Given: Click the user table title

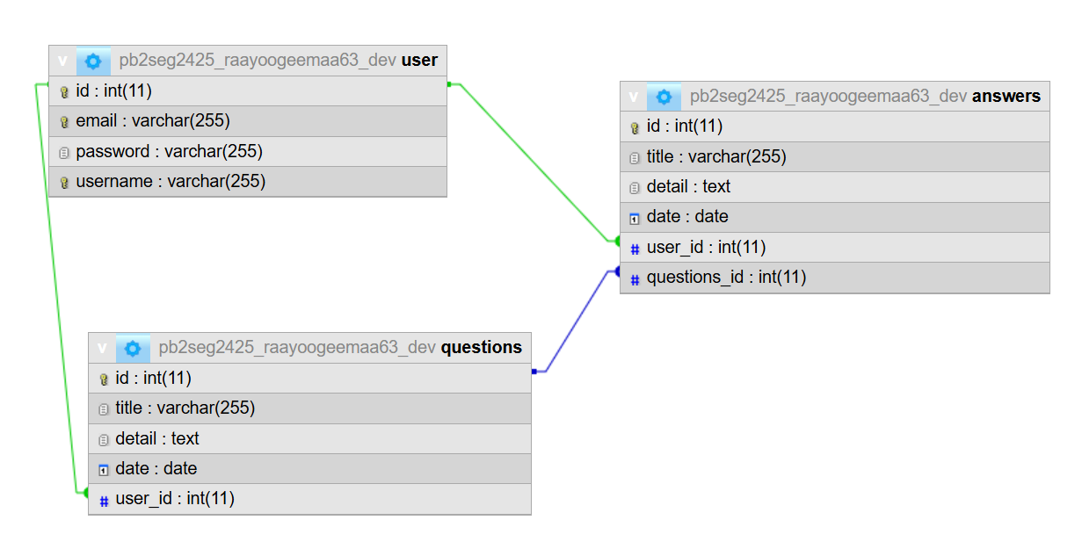Looking at the screenshot, I should coord(419,61).
